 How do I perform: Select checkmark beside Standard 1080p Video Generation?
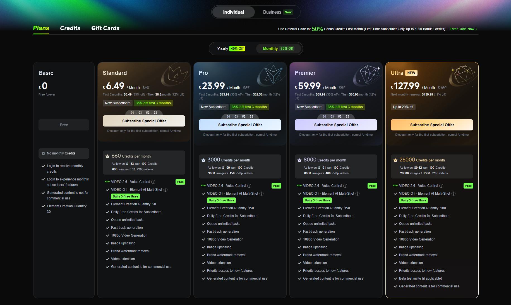pyautogui.click(x=107, y=235)
